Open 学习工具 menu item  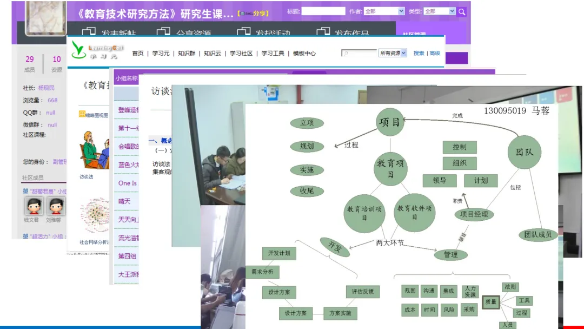tap(273, 53)
